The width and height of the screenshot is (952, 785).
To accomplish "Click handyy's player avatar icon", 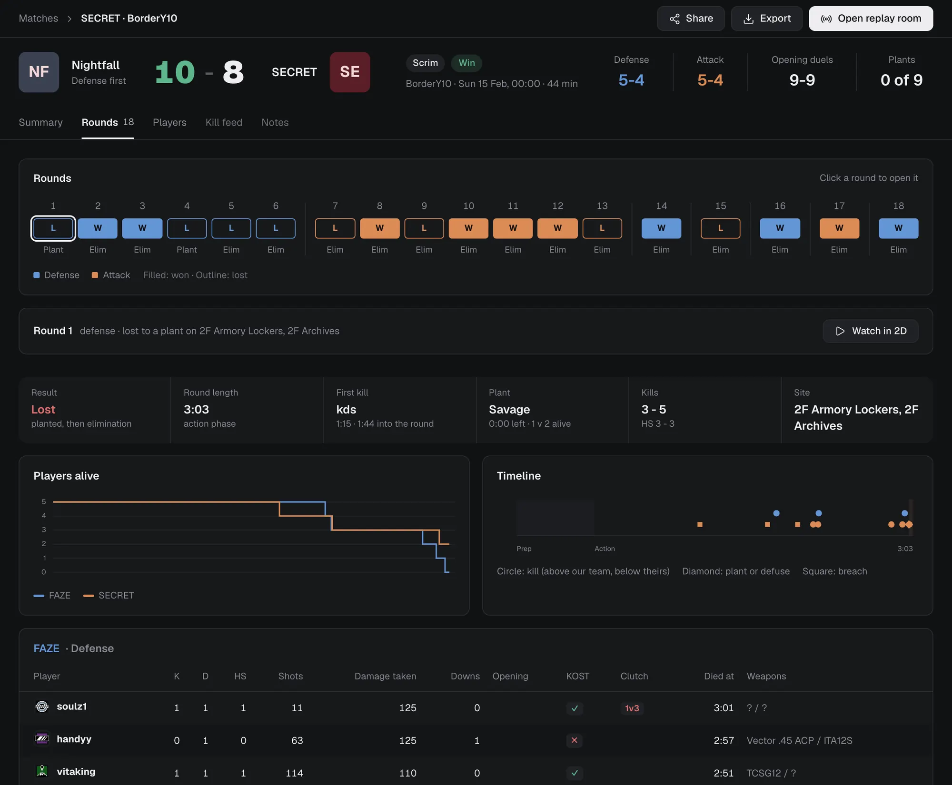I will pos(42,739).
